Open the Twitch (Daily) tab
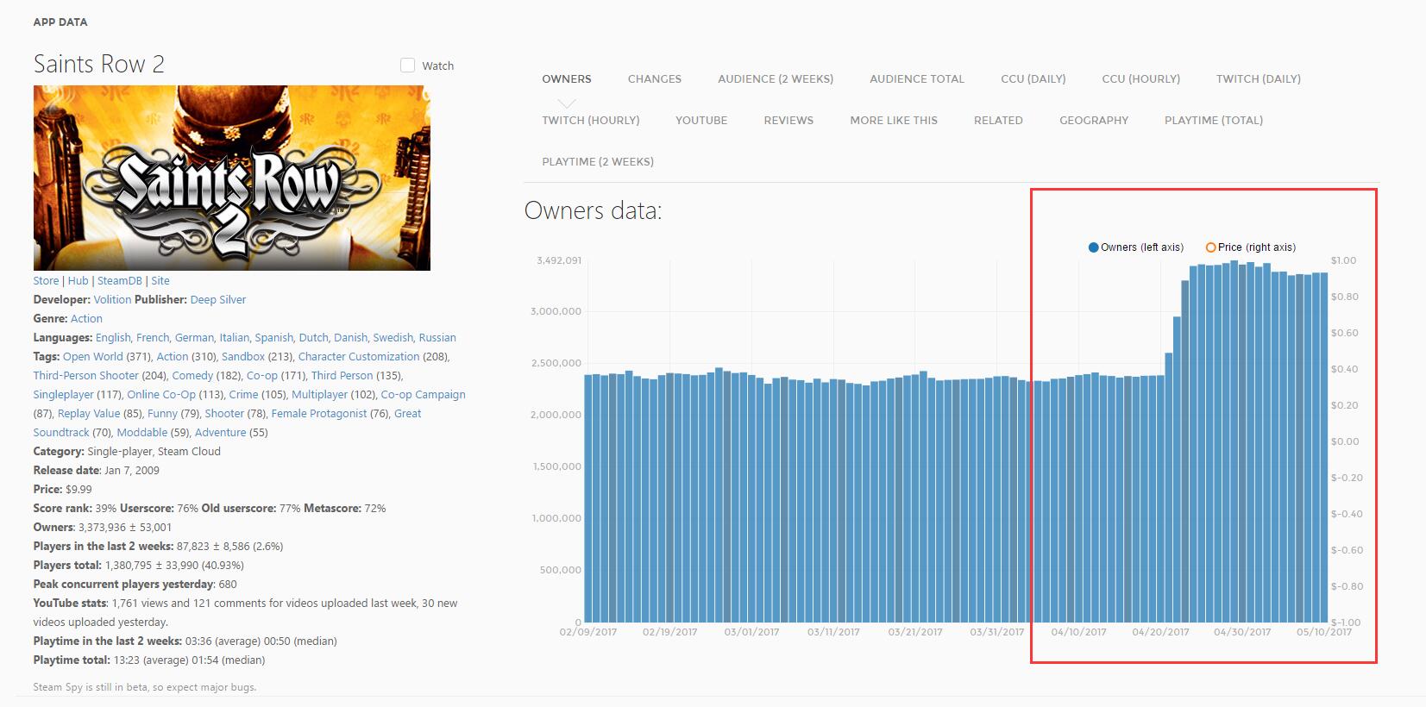 coord(1259,78)
